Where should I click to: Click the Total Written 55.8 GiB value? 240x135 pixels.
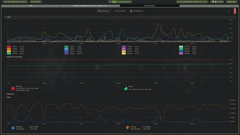click(146, 129)
